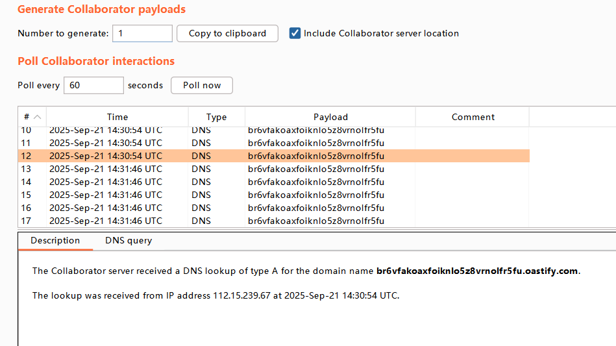Screen dimensions: 616x346
Task: Click the Payload column header
Action: (x=330, y=117)
